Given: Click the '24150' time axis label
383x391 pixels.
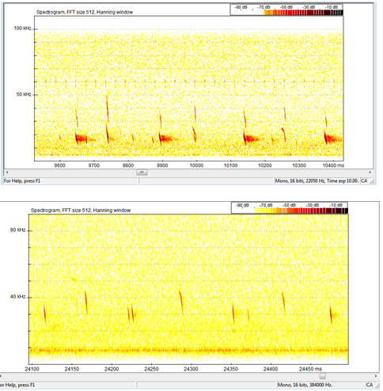Looking at the screenshot, I should click(x=72, y=369).
